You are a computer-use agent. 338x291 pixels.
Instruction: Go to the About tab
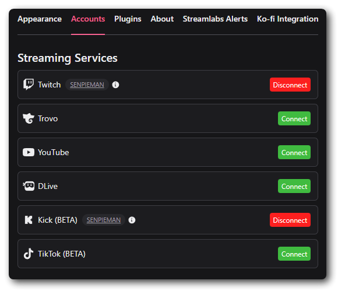[162, 19]
